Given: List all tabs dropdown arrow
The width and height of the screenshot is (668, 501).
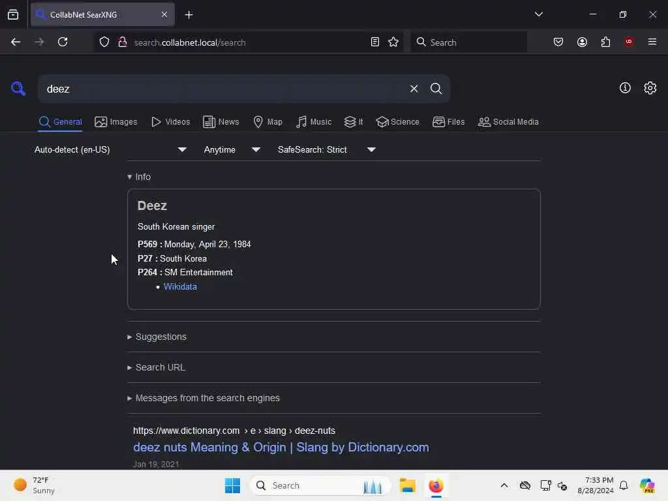Looking at the screenshot, I should 538,14.
